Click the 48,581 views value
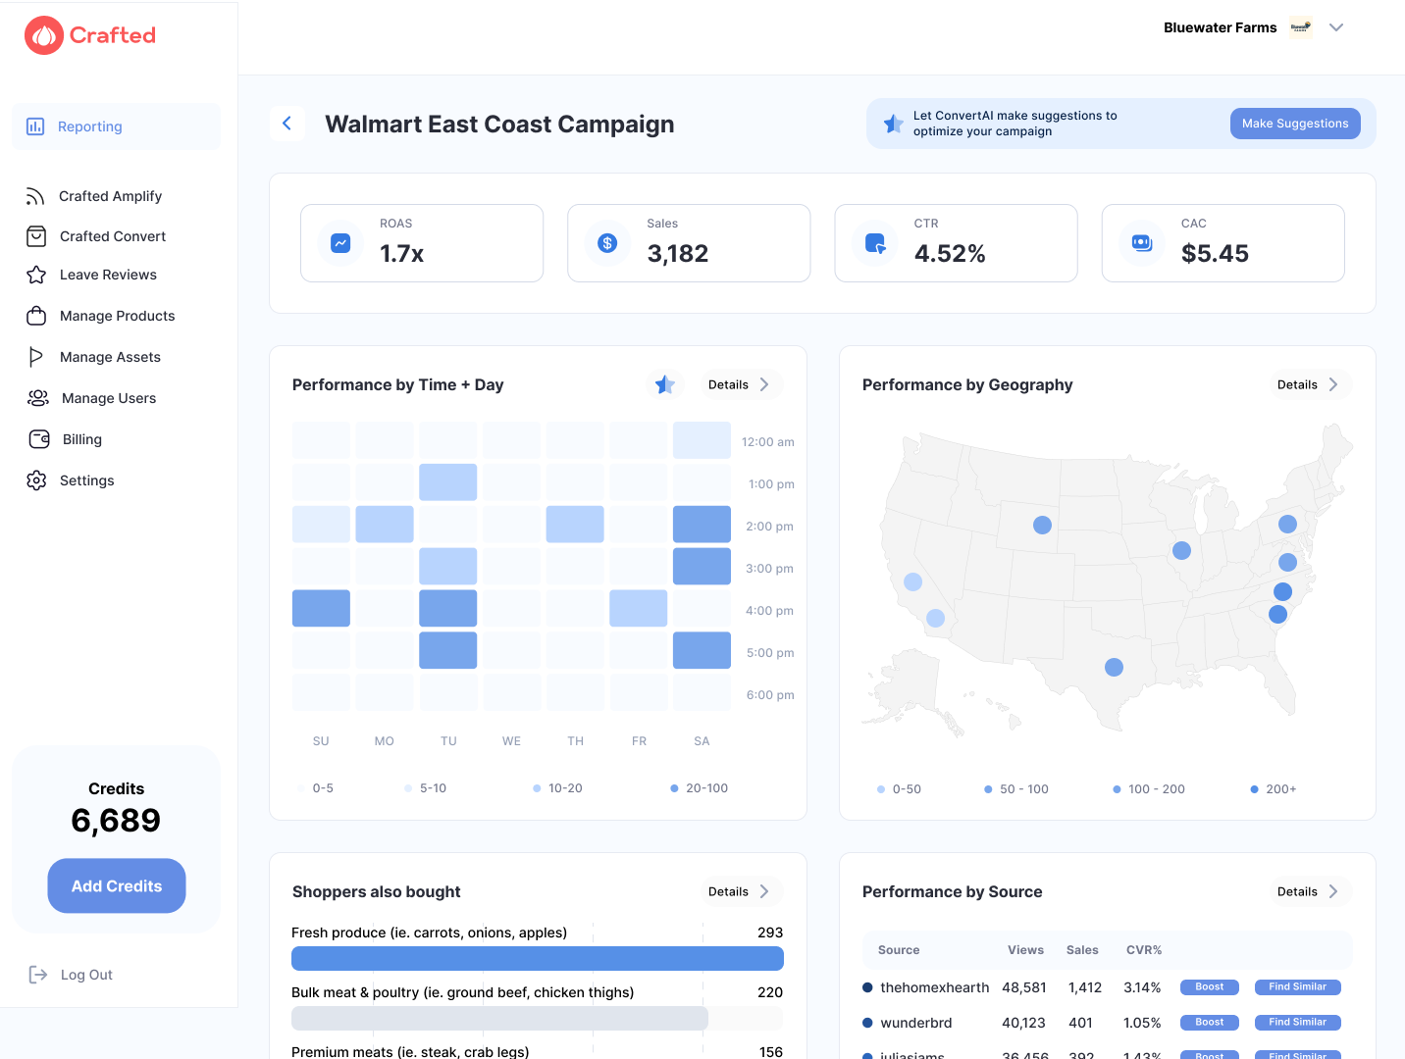The image size is (1405, 1059). (1024, 987)
